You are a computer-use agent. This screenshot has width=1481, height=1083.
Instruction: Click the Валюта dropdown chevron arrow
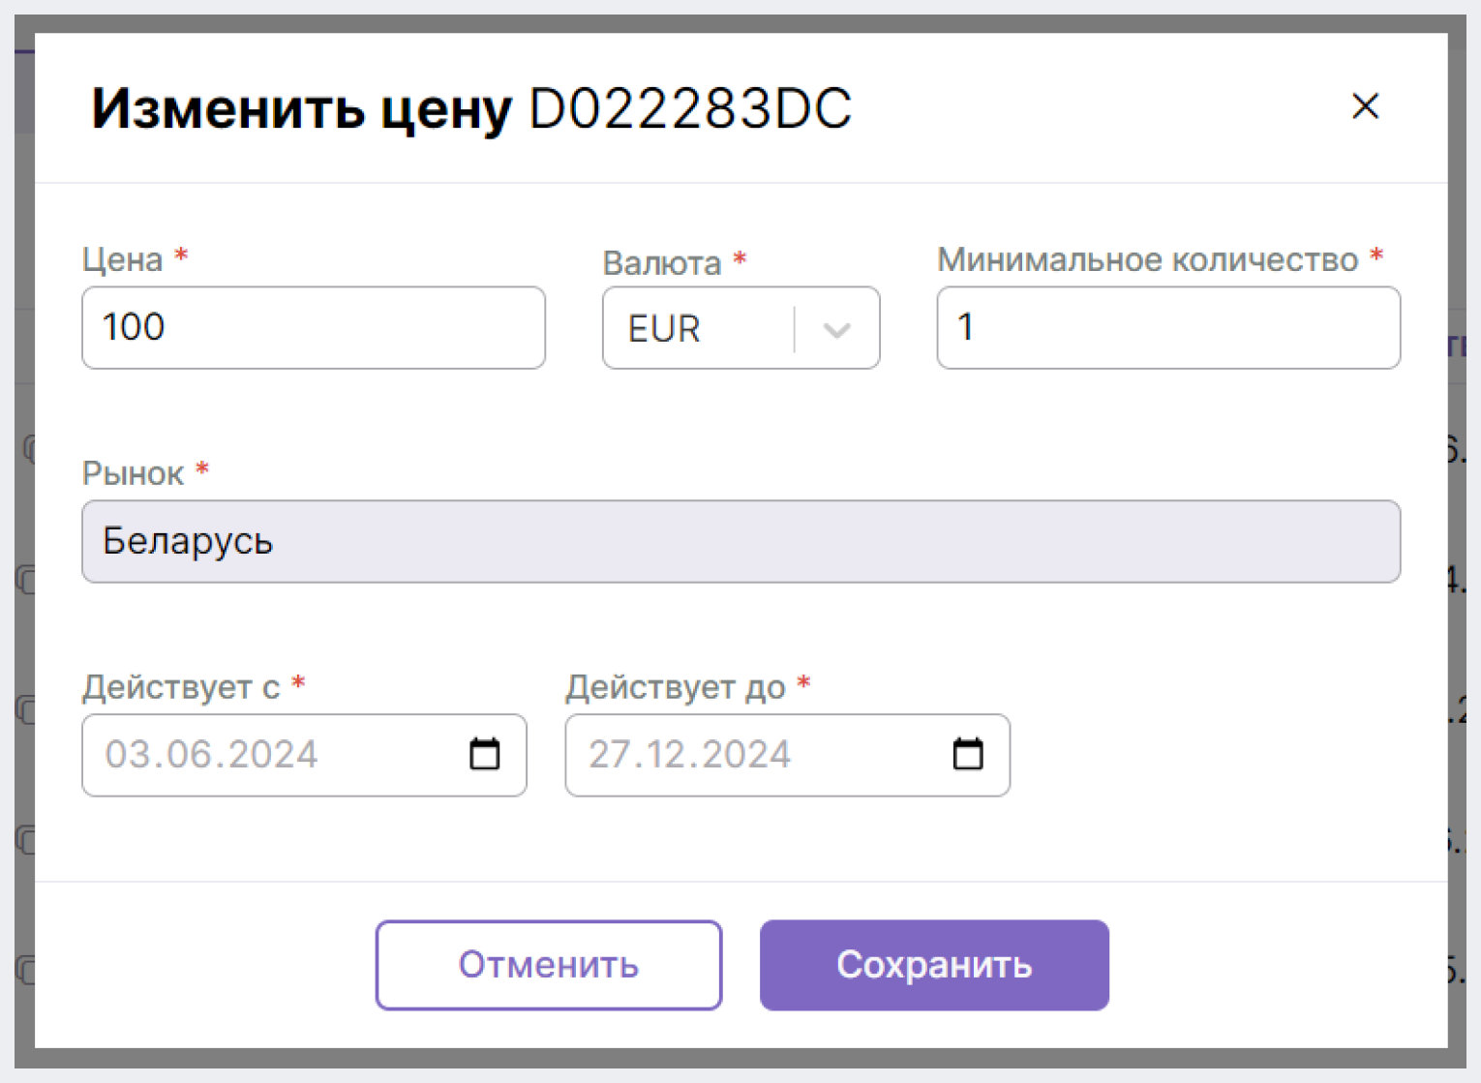(836, 330)
